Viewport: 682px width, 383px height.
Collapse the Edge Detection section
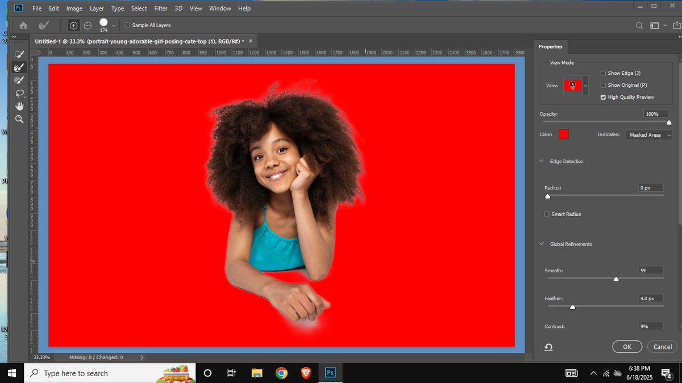point(542,161)
